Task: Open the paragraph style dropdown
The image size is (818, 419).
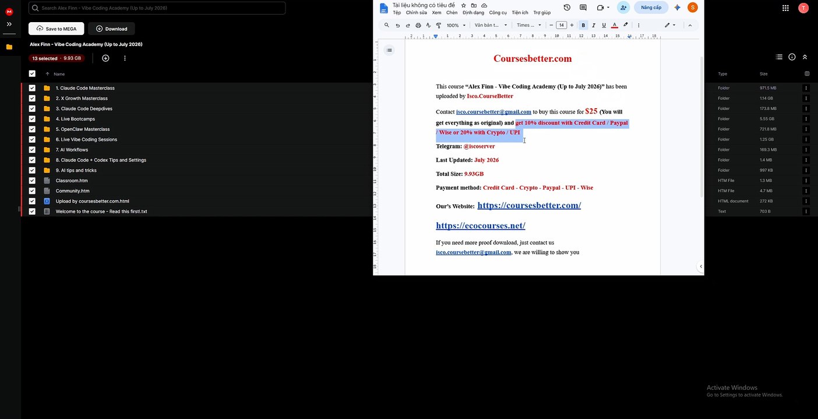Action: coord(491,25)
